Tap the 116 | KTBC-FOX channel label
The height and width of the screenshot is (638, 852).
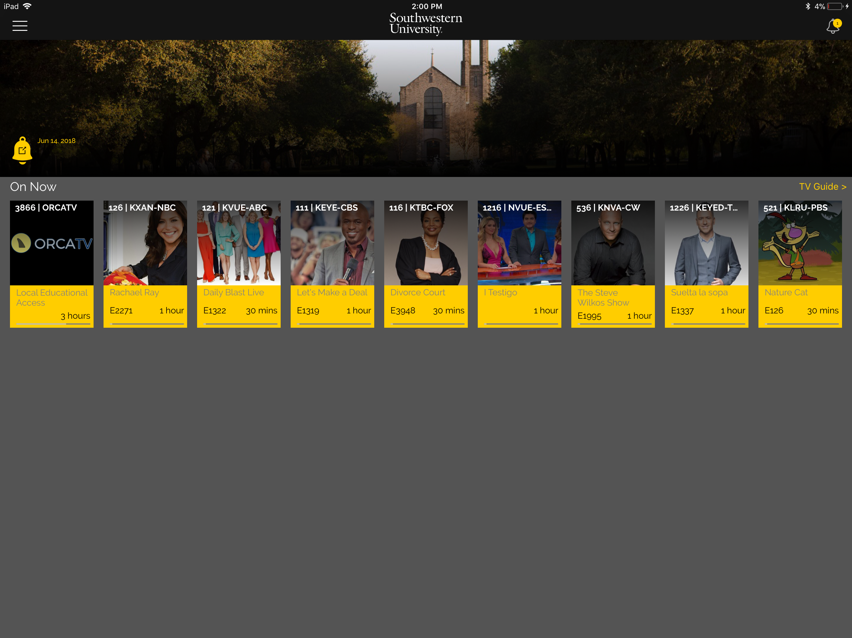(x=421, y=208)
